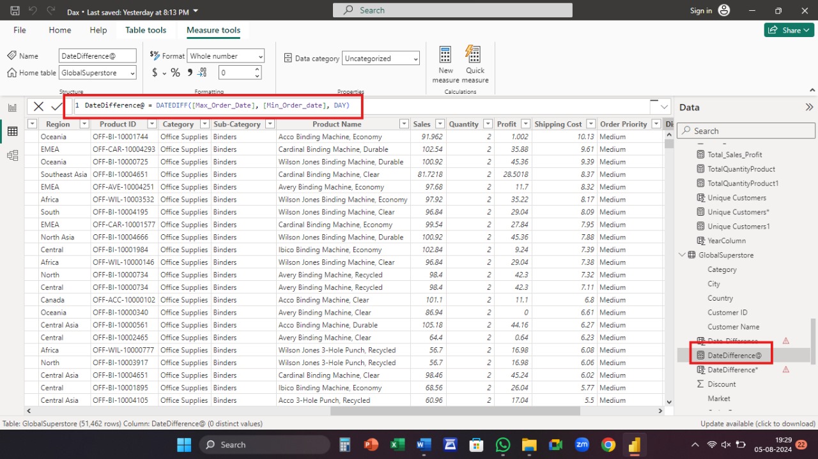Image resolution: width=818 pixels, height=459 pixels.
Task: Open the Help tab
Action: click(98, 30)
